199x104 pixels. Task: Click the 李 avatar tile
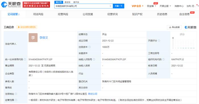[x=33, y=38]
